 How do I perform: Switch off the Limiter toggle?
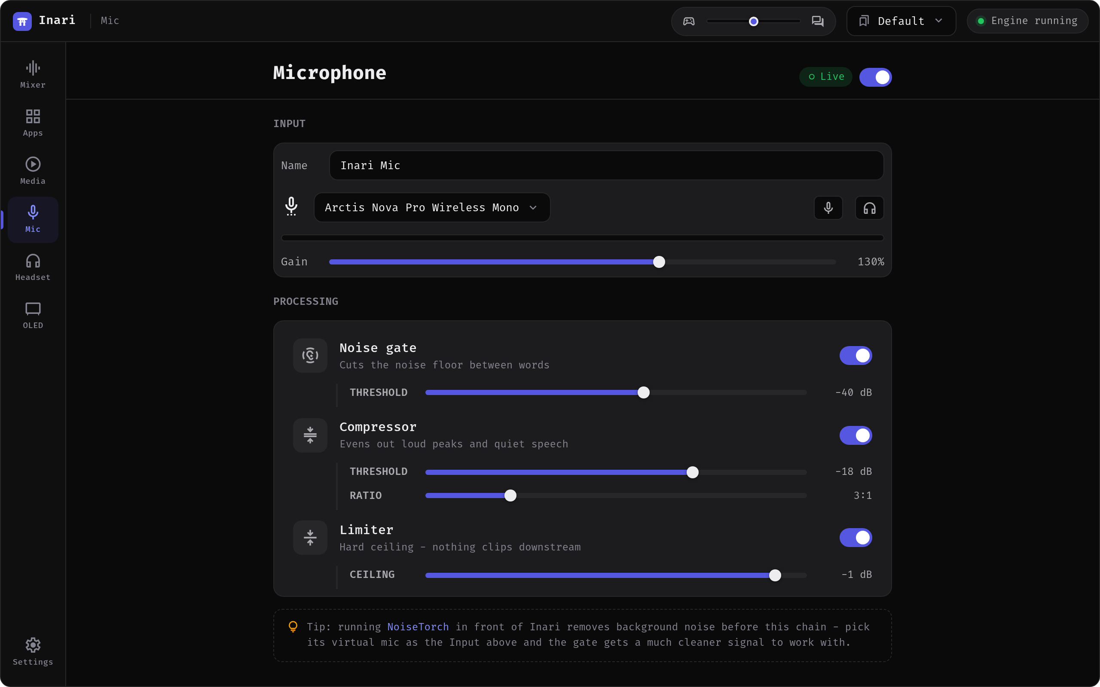point(856,538)
